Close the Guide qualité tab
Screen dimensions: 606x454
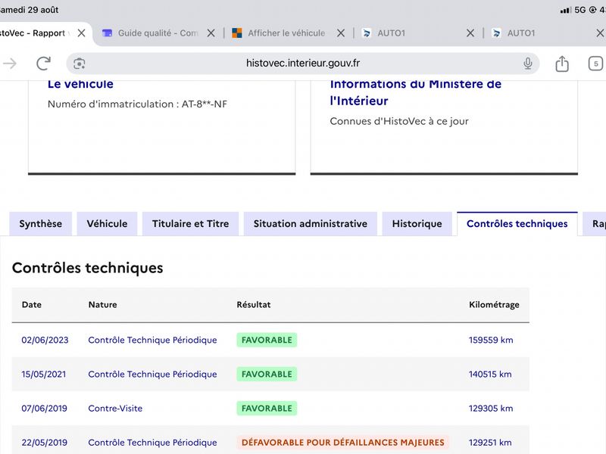[211, 33]
